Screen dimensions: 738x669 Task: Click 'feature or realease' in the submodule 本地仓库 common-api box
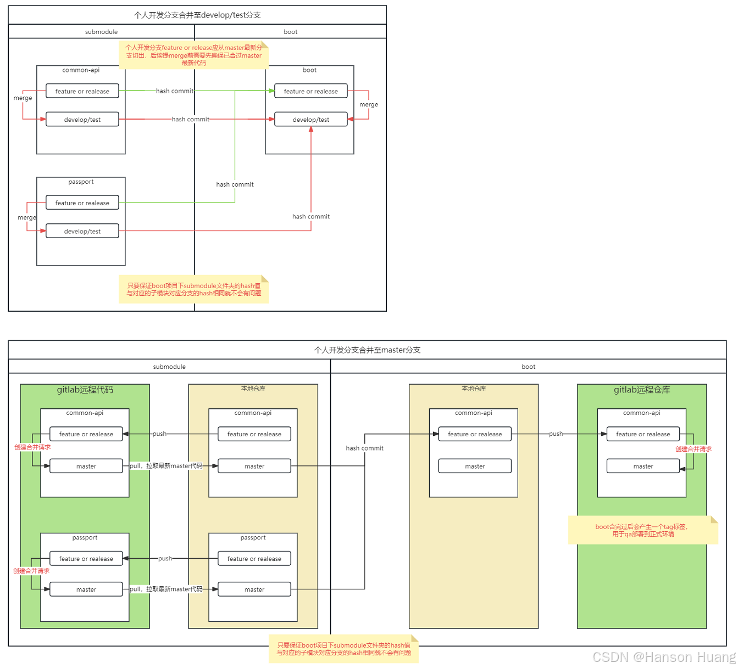(x=254, y=434)
